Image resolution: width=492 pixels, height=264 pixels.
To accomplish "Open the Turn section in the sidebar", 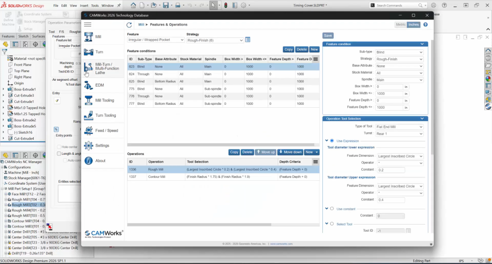I will pos(99,52).
